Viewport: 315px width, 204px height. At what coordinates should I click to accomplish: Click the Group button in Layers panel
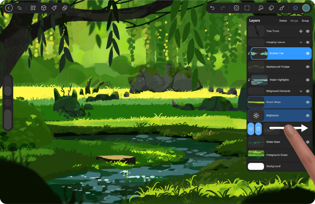coord(305,21)
